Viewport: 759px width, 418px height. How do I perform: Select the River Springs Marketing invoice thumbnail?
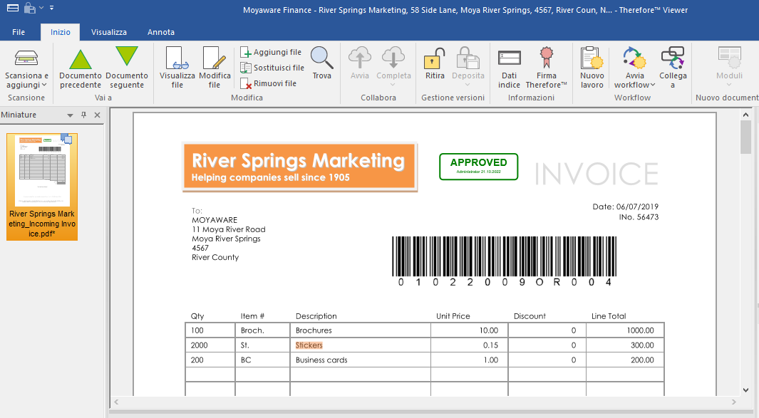42,187
